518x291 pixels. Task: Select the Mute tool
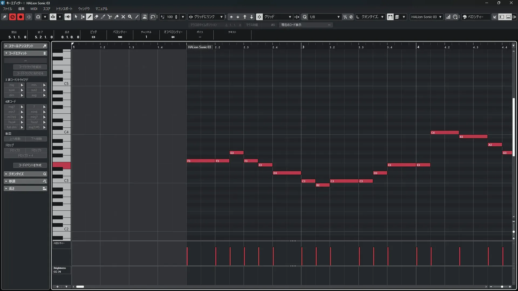click(123, 17)
